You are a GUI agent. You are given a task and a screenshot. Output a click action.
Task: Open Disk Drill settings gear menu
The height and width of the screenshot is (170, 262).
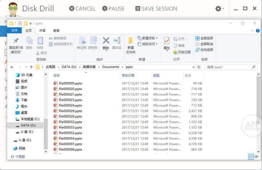point(219,8)
